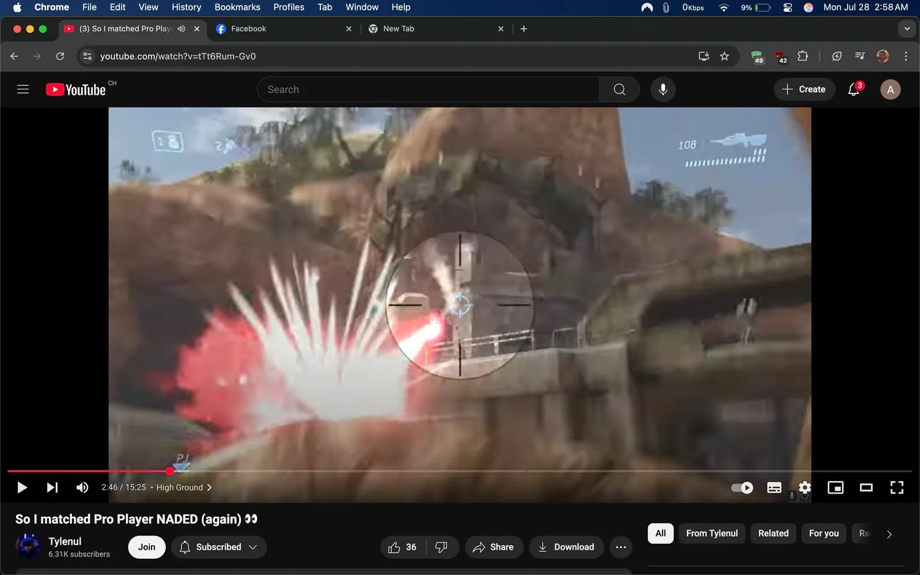920x575 pixels.
Task: Install app icon in address bar
Action: click(704, 56)
